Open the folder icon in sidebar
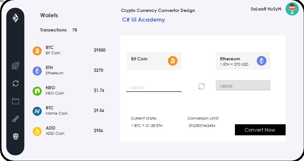304x161 pixels. (x=15, y=101)
